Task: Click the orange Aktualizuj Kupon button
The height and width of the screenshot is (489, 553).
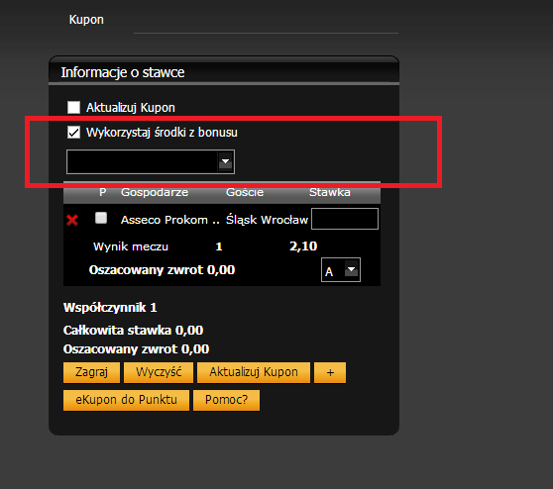Action: (x=254, y=372)
